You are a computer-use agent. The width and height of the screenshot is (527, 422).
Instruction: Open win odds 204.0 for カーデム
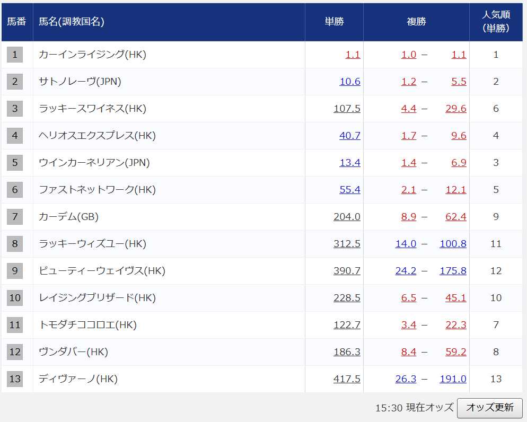click(347, 217)
